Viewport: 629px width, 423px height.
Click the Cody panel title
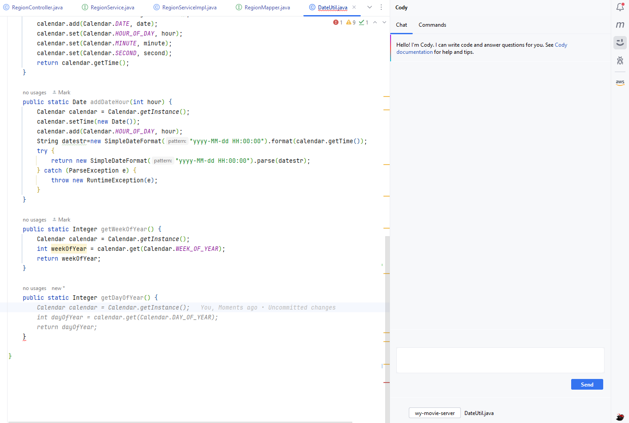pos(401,8)
